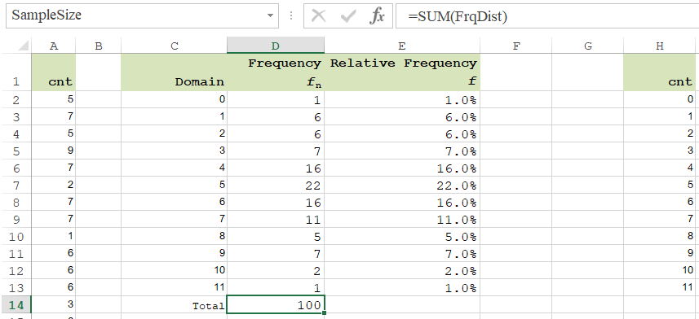Click the formula bar showing =SUM(FrqDist)
This screenshot has height=319, width=699.
tap(547, 16)
